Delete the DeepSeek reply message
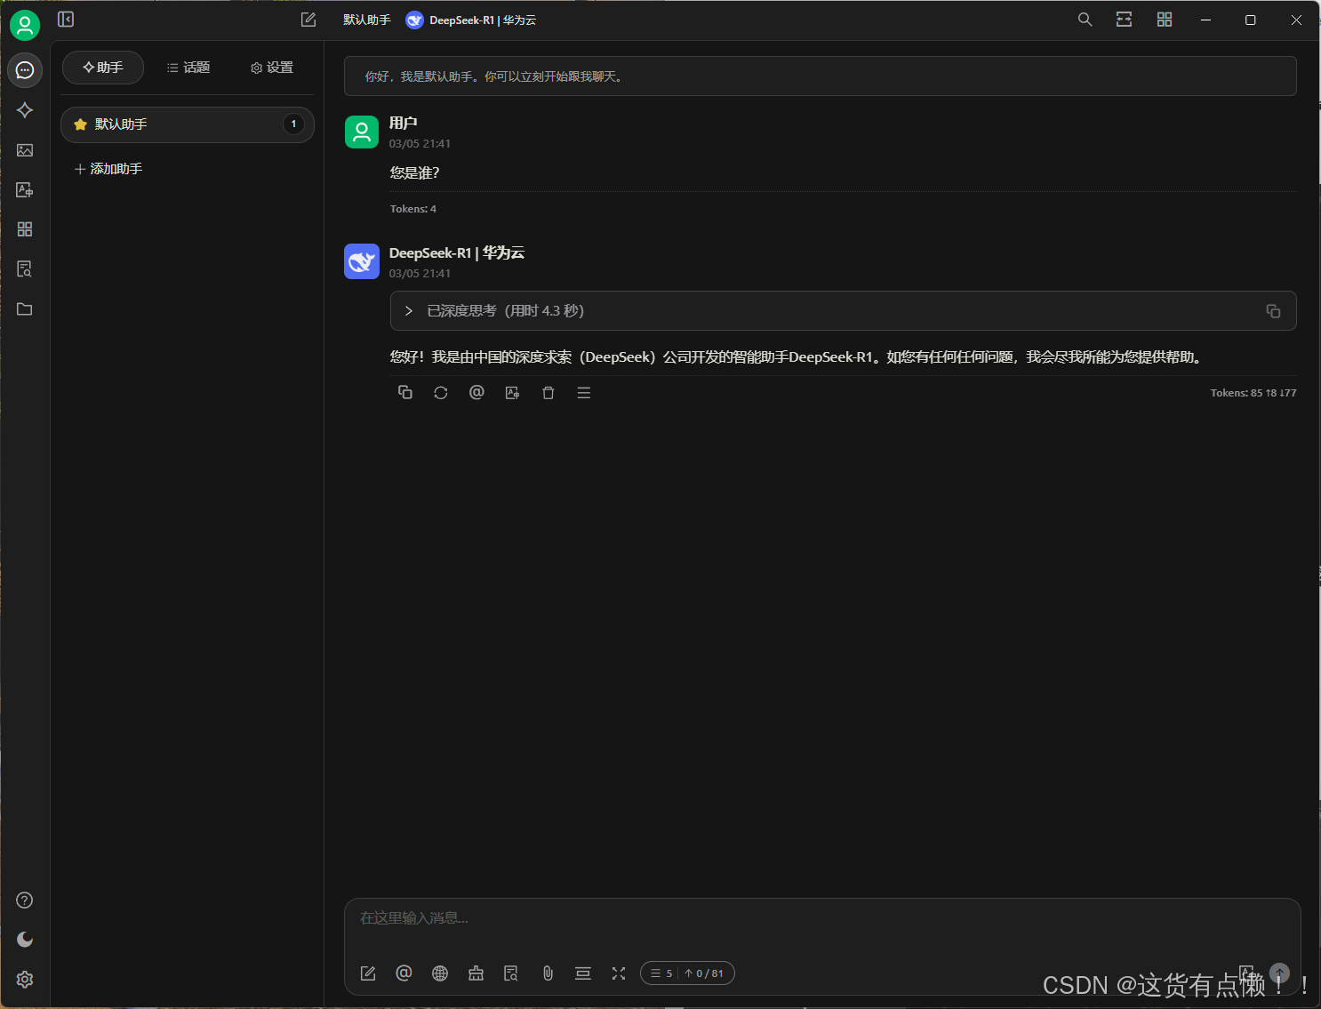The height and width of the screenshot is (1009, 1321). (x=548, y=393)
